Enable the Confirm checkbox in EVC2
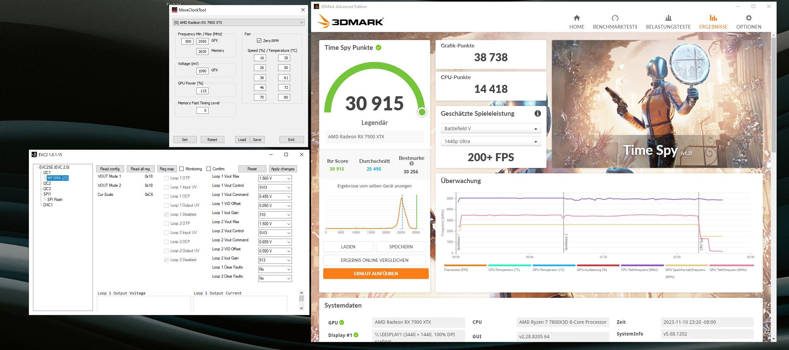Image resolution: width=789 pixels, height=350 pixels. 209,169
